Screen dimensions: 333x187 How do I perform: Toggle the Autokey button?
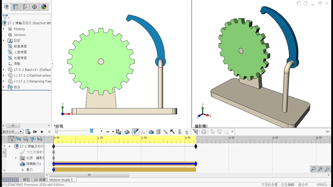pos(136,132)
